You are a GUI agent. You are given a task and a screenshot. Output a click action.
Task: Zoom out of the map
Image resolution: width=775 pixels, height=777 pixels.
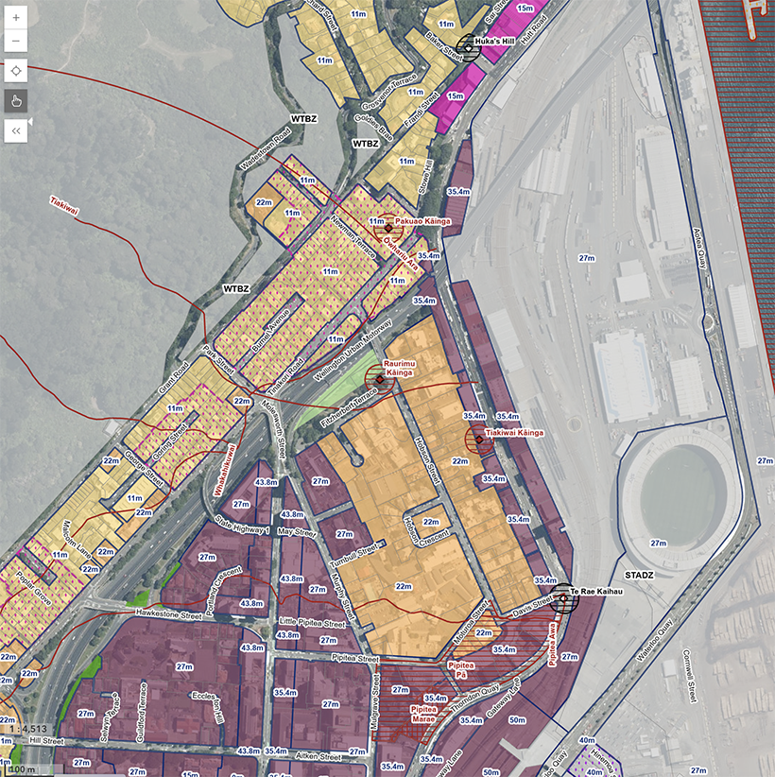pyautogui.click(x=16, y=42)
